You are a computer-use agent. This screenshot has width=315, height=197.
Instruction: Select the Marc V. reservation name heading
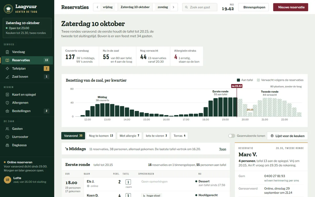(x=248, y=154)
